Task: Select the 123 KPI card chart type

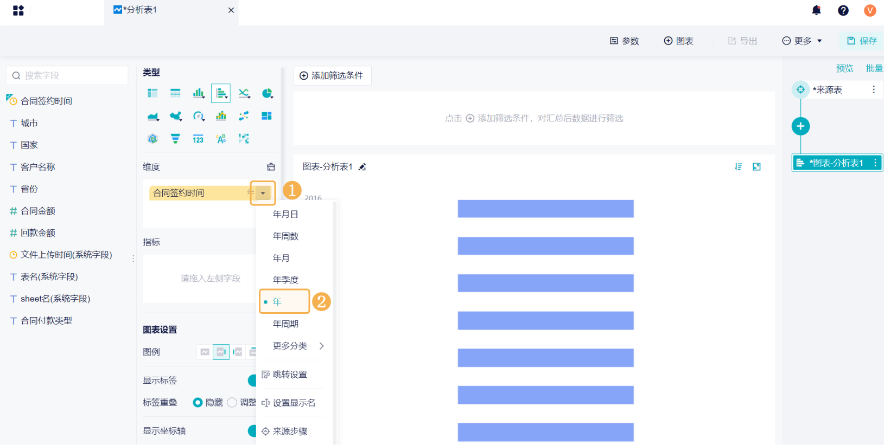Action: [x=198, y=139]
